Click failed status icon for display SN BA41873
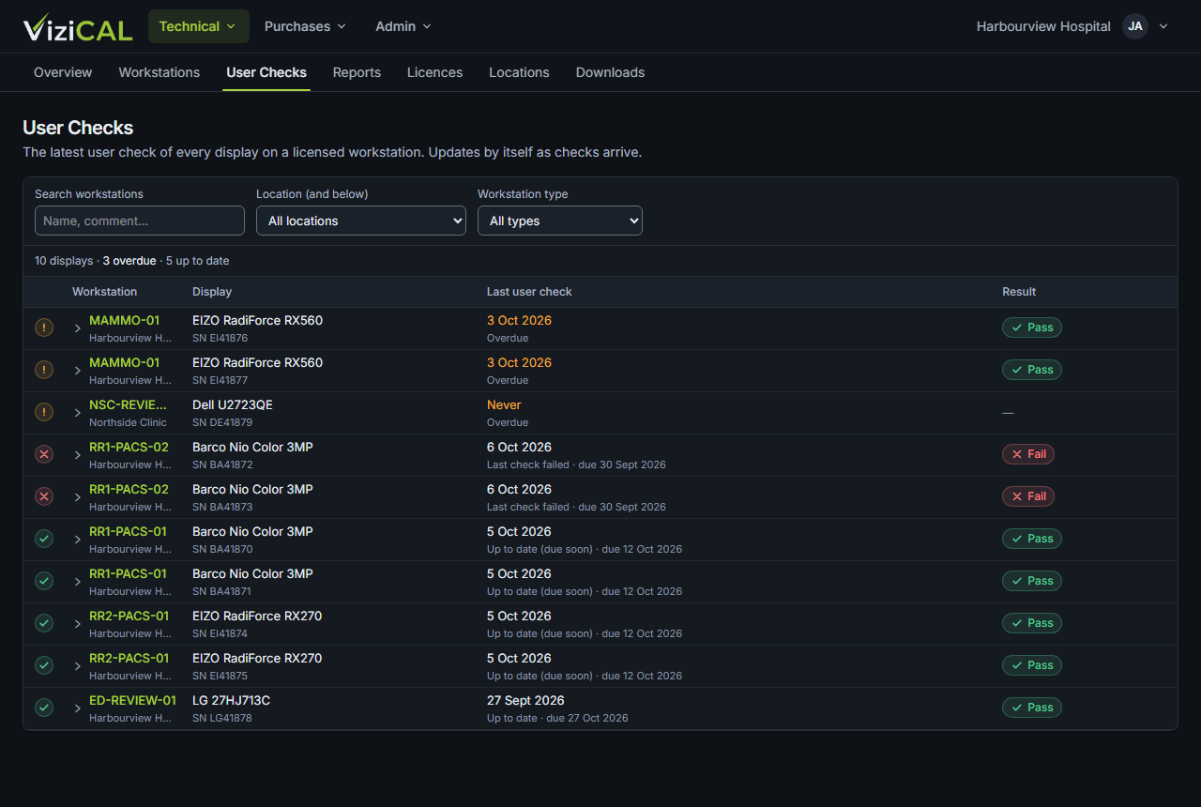 [44, 497]
